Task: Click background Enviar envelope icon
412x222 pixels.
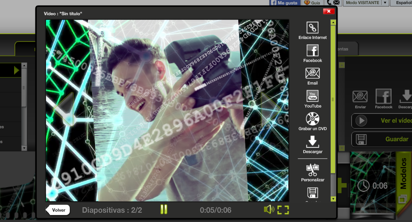Action: click(360, 97)
